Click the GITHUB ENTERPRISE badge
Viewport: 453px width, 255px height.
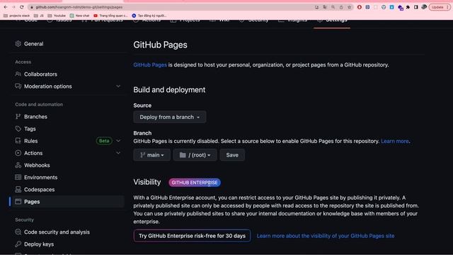195,183
